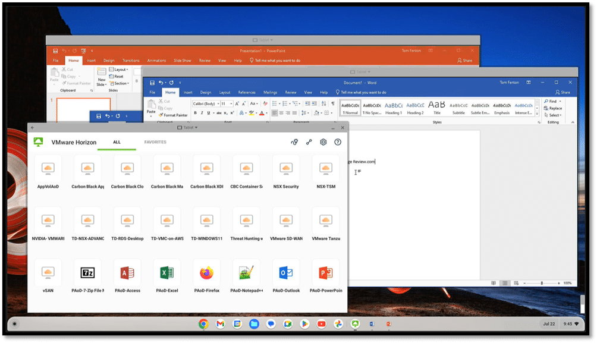Screen dimensions: 597x343
Task: Expand the Find dropdown arrow in Word
Action: click(560, 101)
